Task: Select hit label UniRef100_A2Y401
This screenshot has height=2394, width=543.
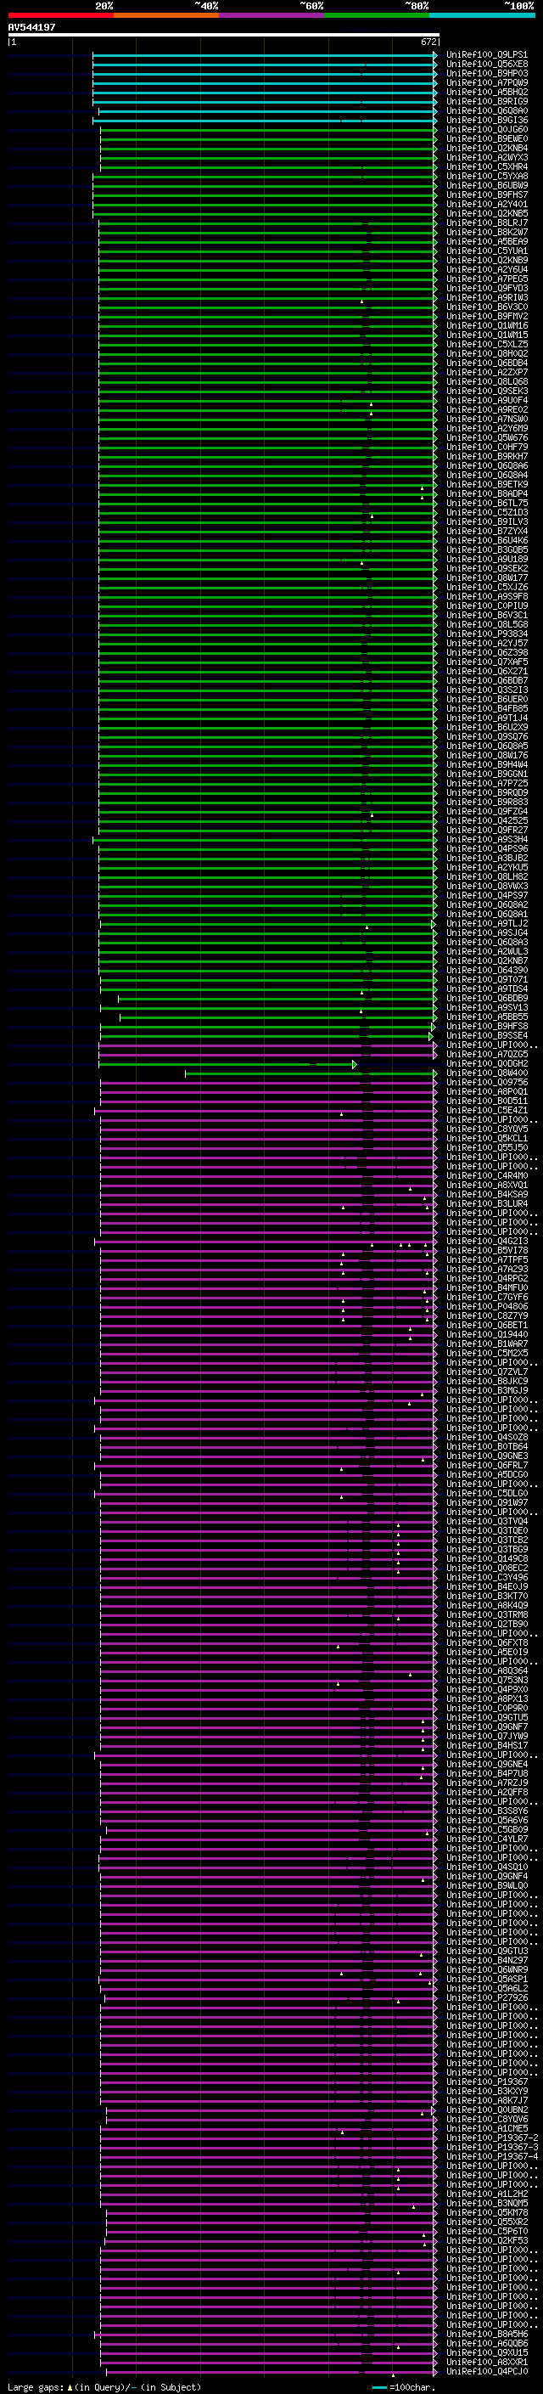Action: coord(486,204)
